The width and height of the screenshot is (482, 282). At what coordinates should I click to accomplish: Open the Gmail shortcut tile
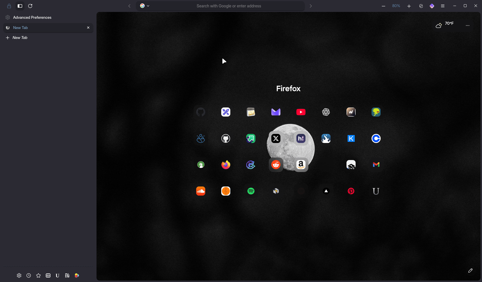click(x=376, y=165)
